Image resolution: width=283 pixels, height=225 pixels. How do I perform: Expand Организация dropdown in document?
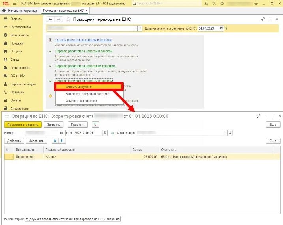(x=225, y=133)
